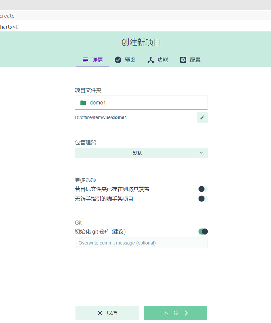Click the gear icon on the 配置 tab

tap(183, 60)
